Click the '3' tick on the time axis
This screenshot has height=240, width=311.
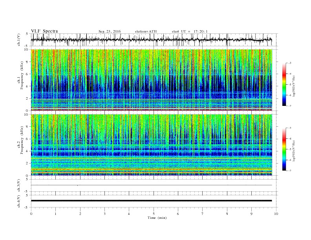click(x=105, y=214)
